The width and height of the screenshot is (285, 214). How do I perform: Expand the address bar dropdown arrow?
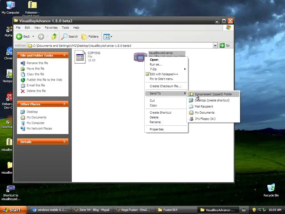[x=215, y=45]
